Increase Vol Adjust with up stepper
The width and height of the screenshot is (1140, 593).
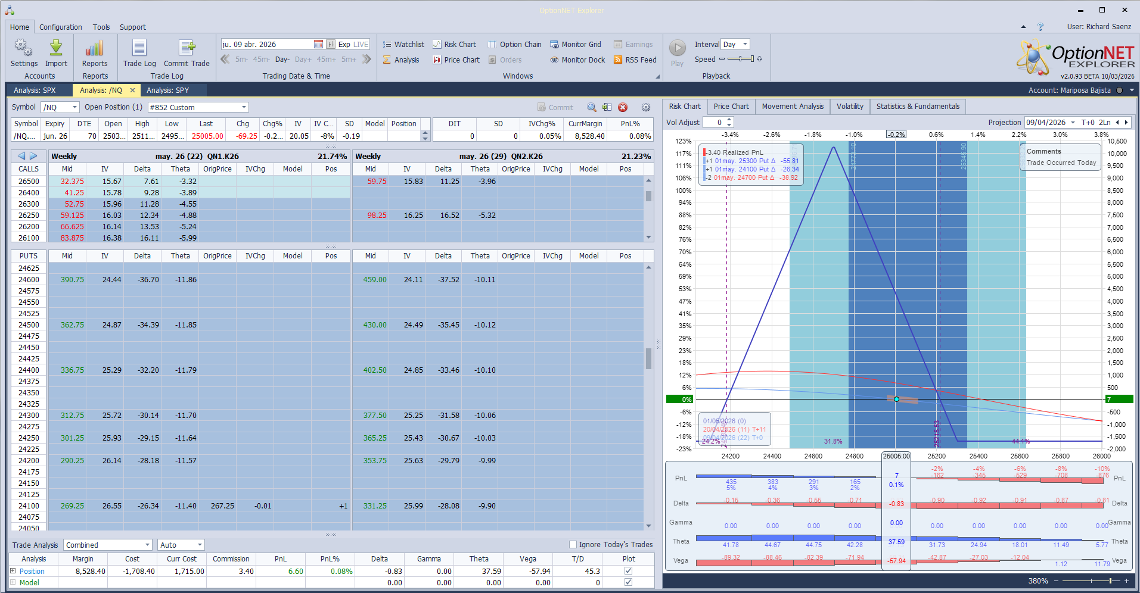coord(730,120)
